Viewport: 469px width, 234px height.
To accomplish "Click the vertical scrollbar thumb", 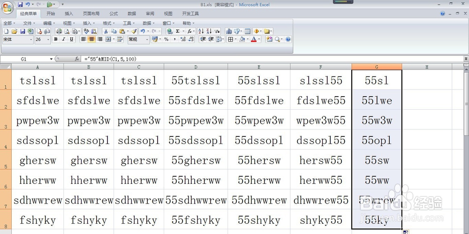I will pyautogui.click(x=467, y=103).
